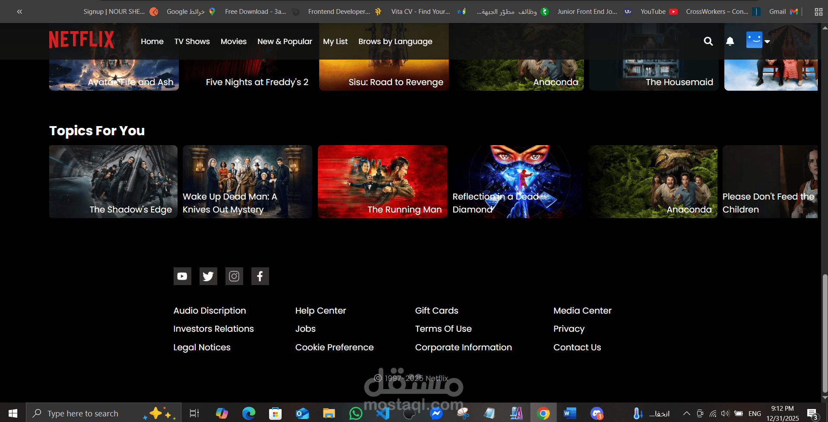Open The Housemaid thumbnail
The image size is (828, 422).
coord(654,75)
